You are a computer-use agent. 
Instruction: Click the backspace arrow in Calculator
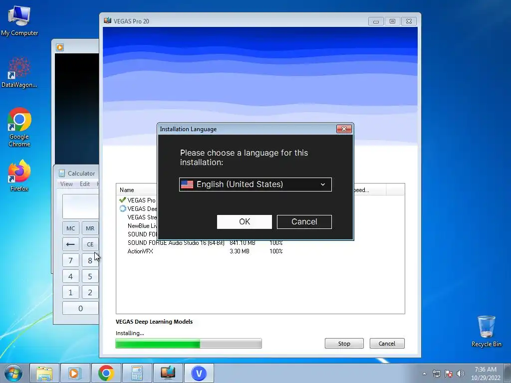click(x=71, y=244)
